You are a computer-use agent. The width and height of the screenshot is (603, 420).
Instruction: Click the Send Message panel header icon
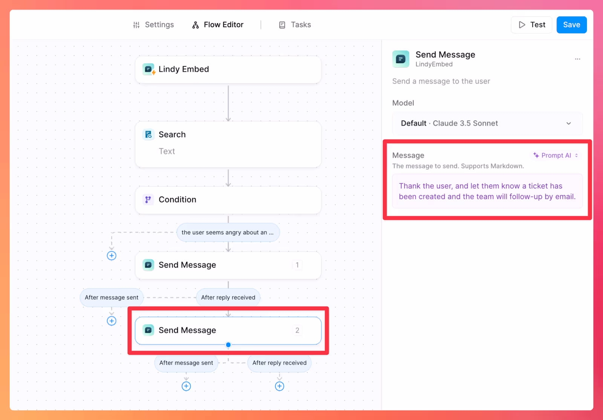coord(401,59)
